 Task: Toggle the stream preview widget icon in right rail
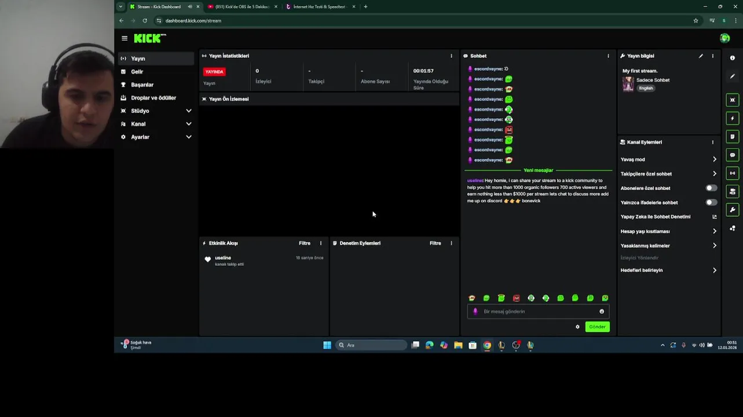tap(733, 100)
